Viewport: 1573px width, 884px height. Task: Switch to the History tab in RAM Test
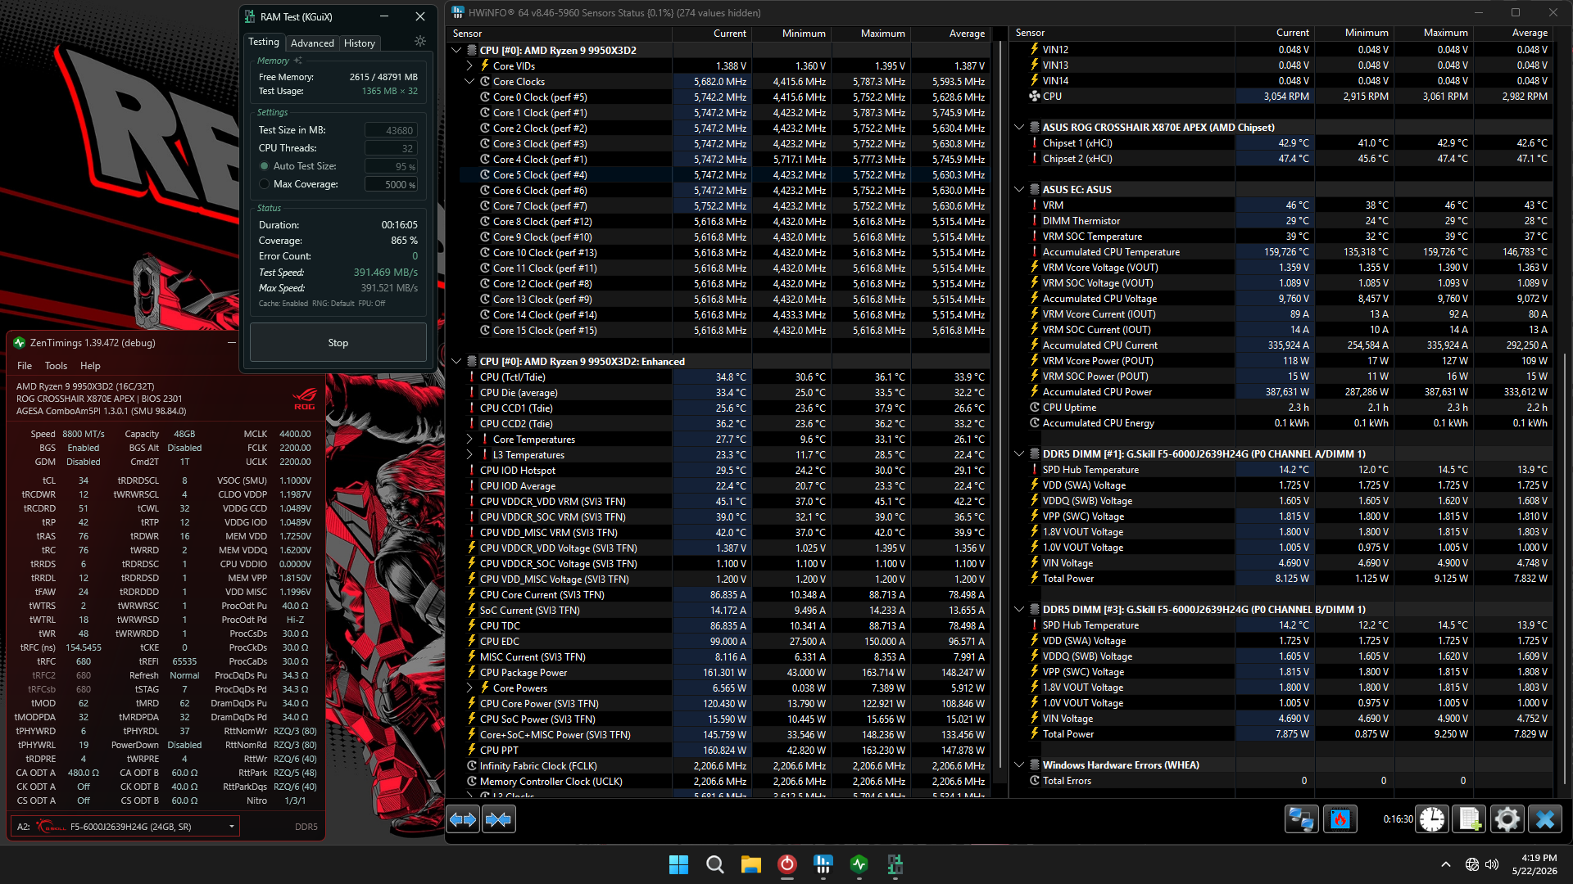click(360, 43)
